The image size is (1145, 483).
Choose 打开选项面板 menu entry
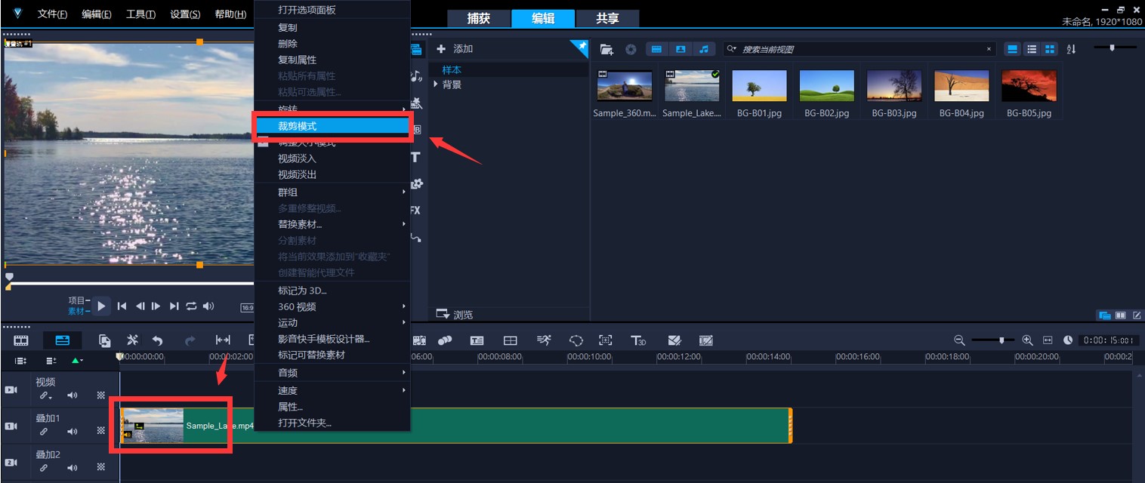[332, 10]
